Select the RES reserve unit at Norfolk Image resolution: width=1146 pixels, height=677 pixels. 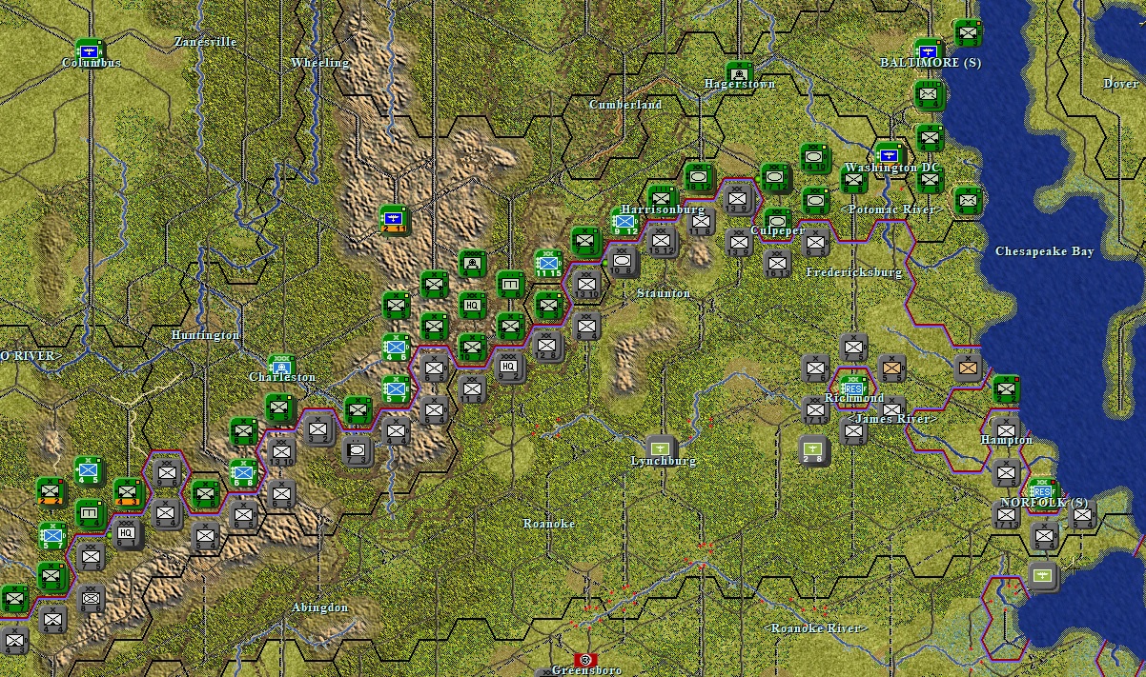click(x=1043, y=492)
